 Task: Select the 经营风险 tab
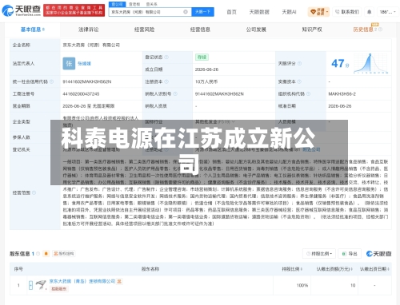pos(144,30)
